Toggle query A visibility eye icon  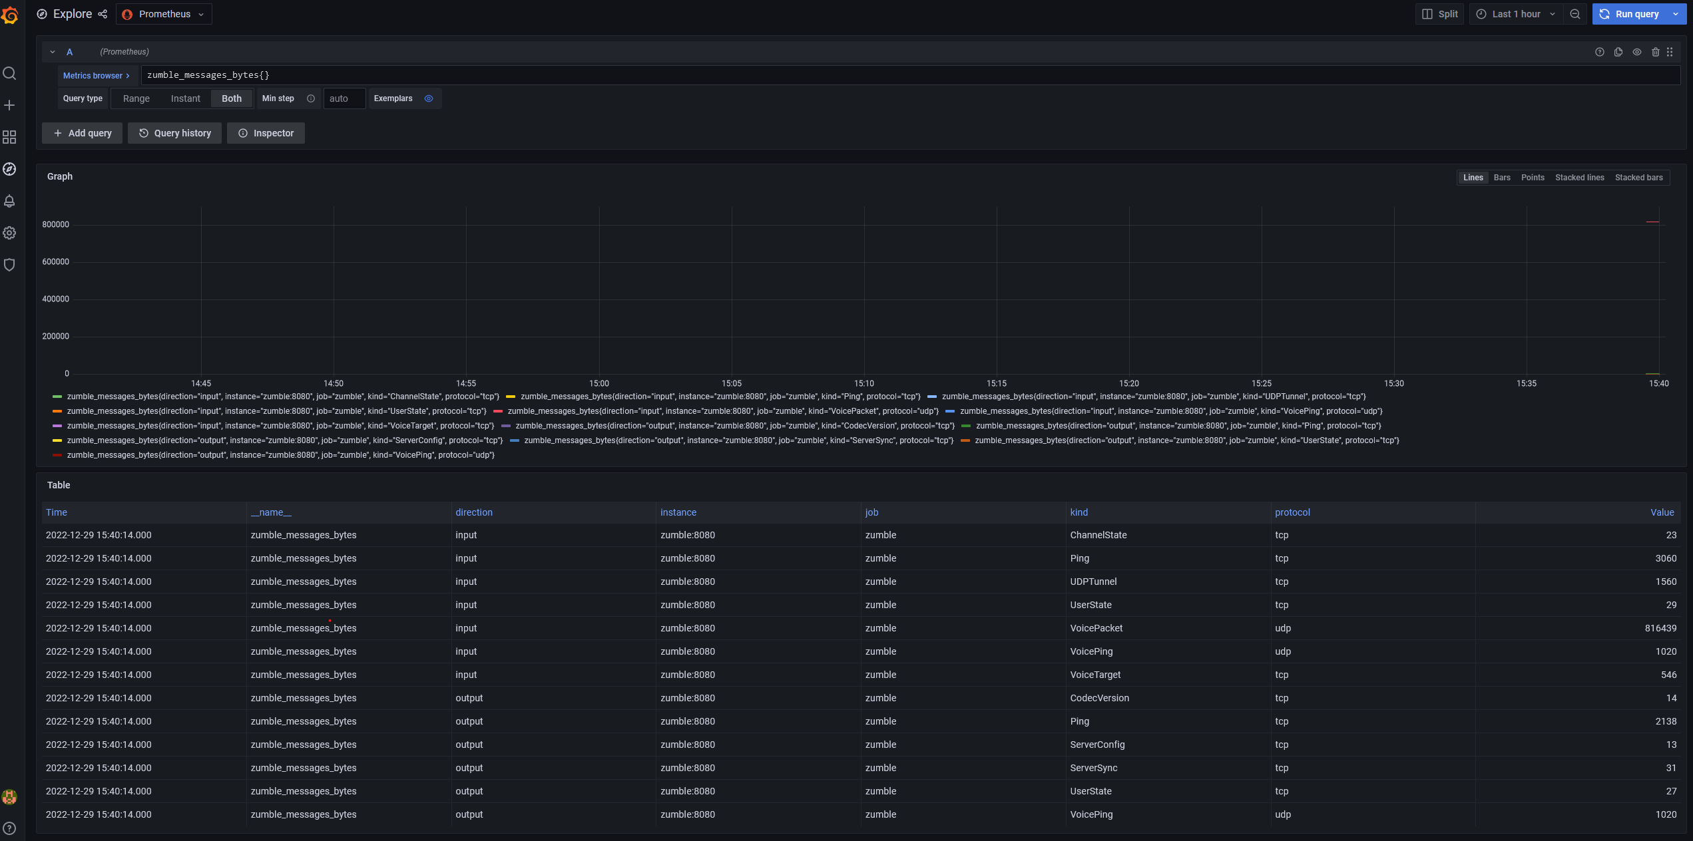(x=1637, y=52)
